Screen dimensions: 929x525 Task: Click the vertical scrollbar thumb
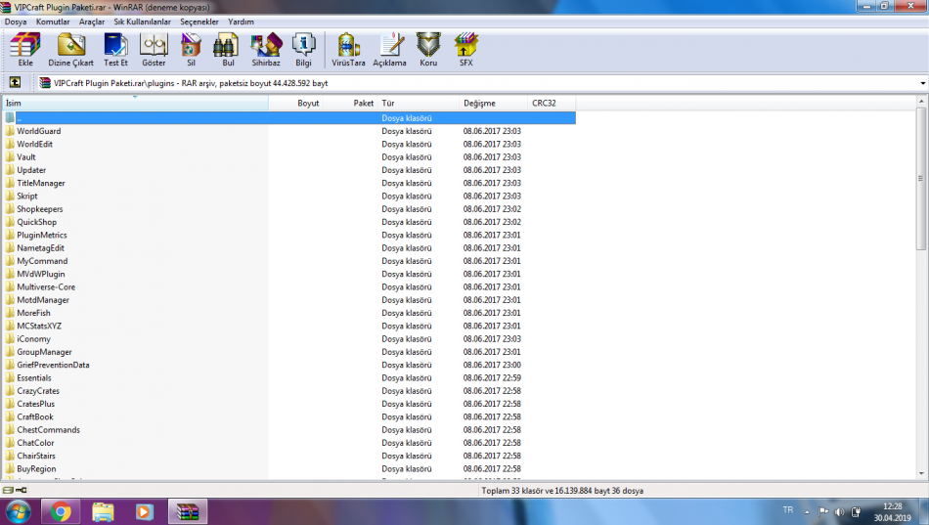pos(921,178)
